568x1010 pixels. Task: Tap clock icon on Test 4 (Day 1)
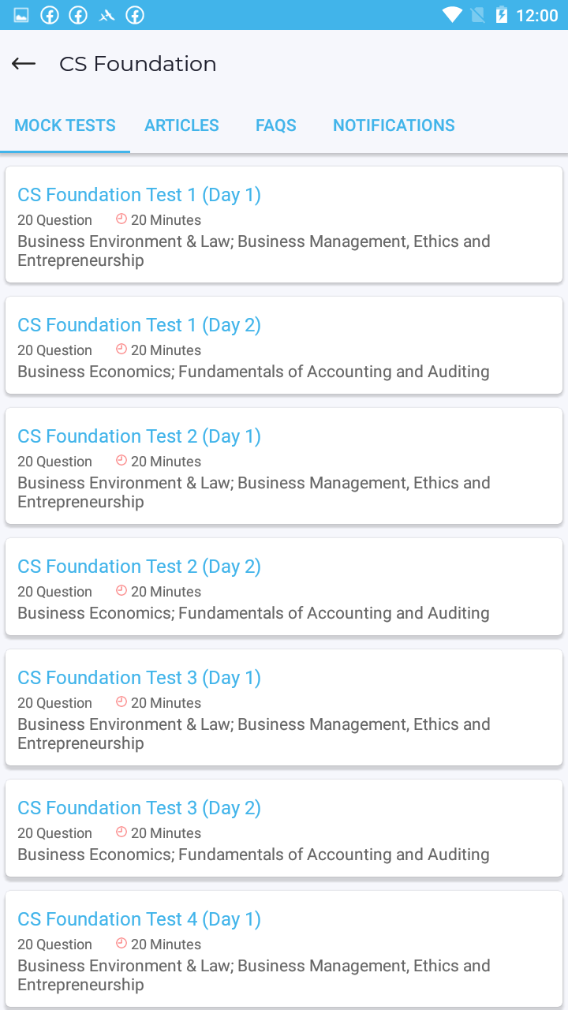click(121, 943)
